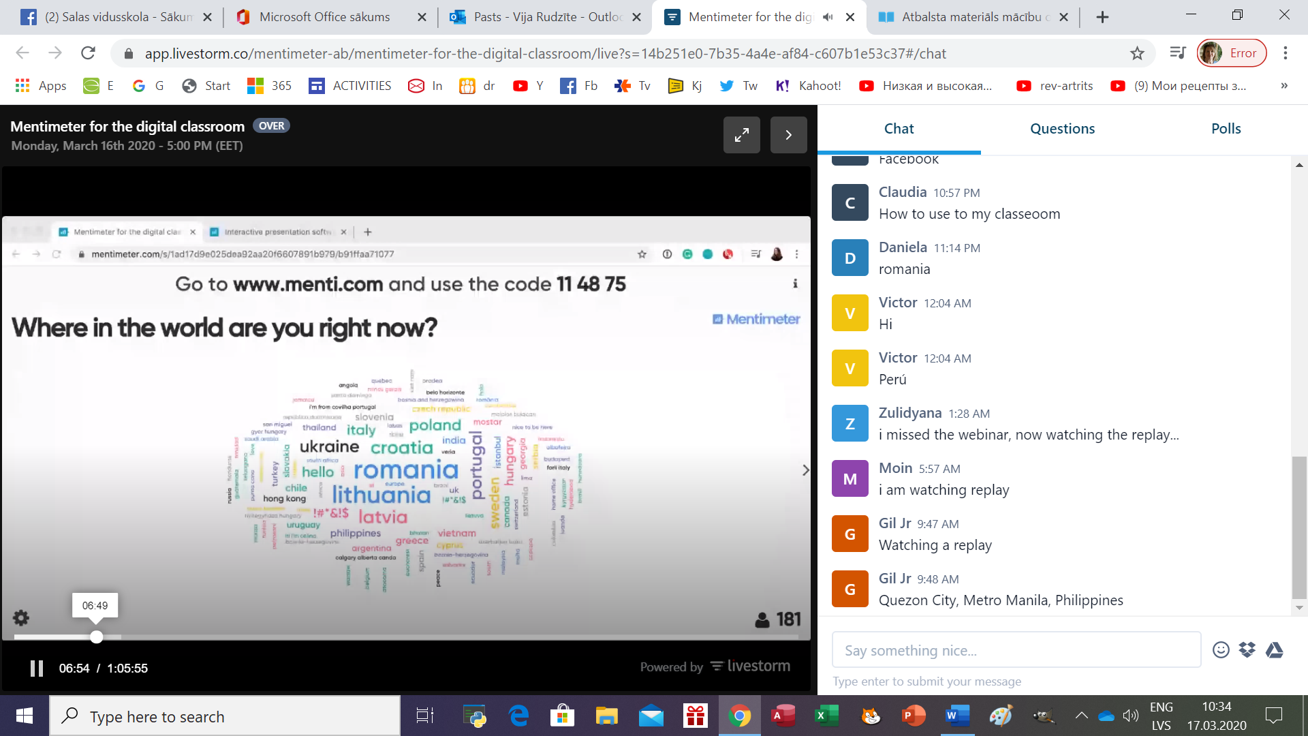Open the Fb Facebook bookmark
This screenshot has width=1308, height=736.
[x=579, y=85]
